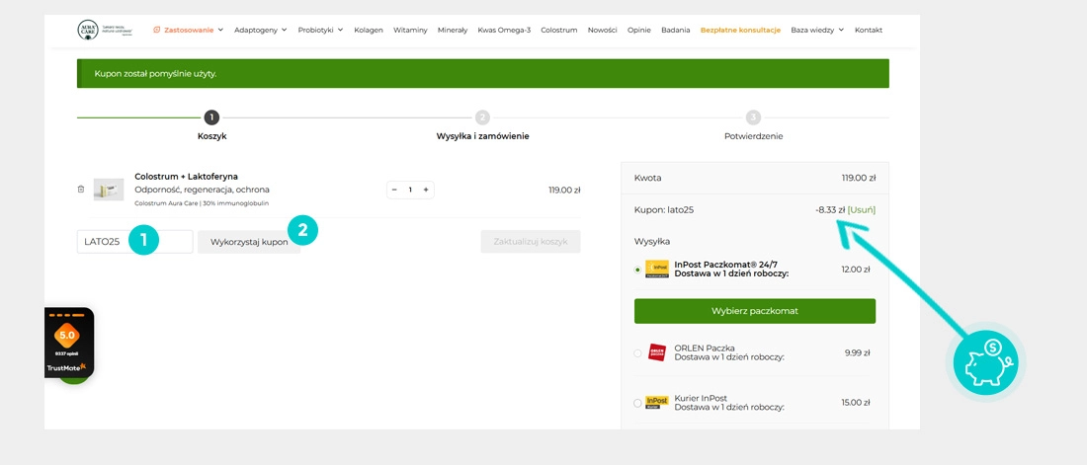1087x465 pixels.
Task: Open the TrustMate 5.0 rating badge
Action: 69,342
